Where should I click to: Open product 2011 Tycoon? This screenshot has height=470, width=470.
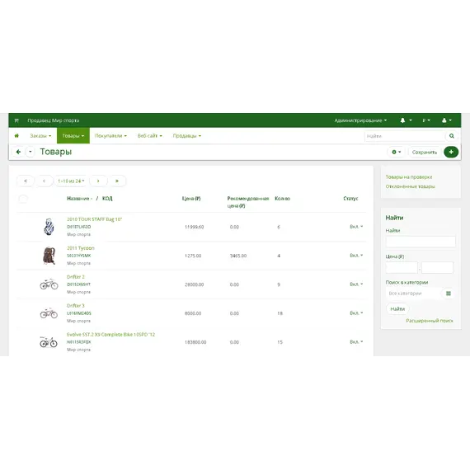click(81, 248)
